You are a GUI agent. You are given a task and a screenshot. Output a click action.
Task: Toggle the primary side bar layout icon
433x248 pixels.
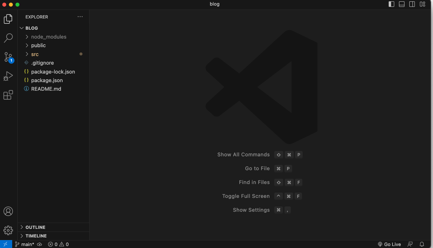point(392,4)
